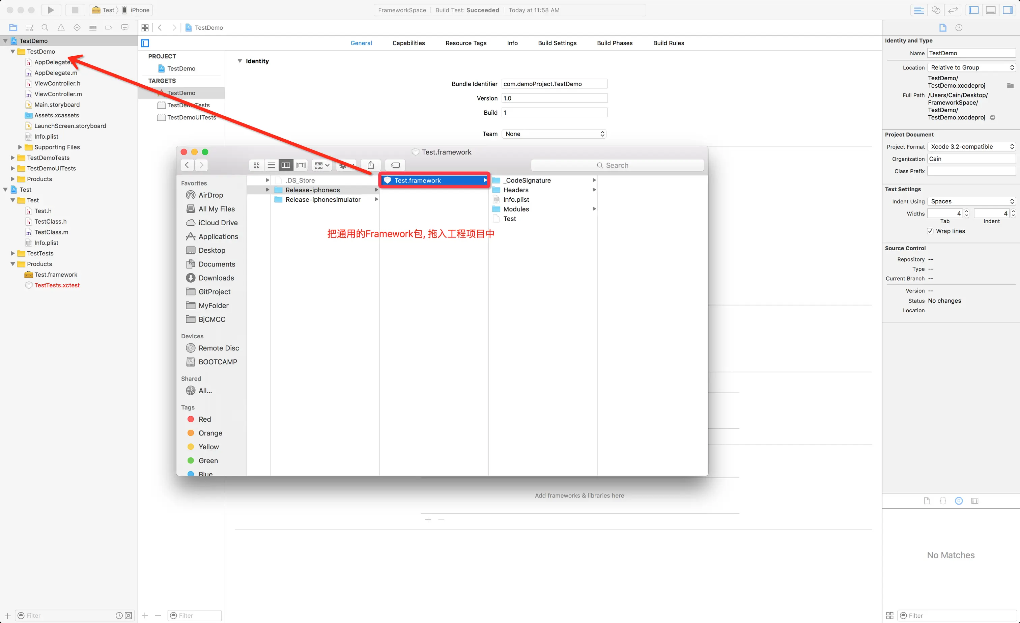Screen dimensions: 1020x623
Task: Open the Find navigator (magnifier icon)
Action: pyautogui.click(x=45, y=28)
